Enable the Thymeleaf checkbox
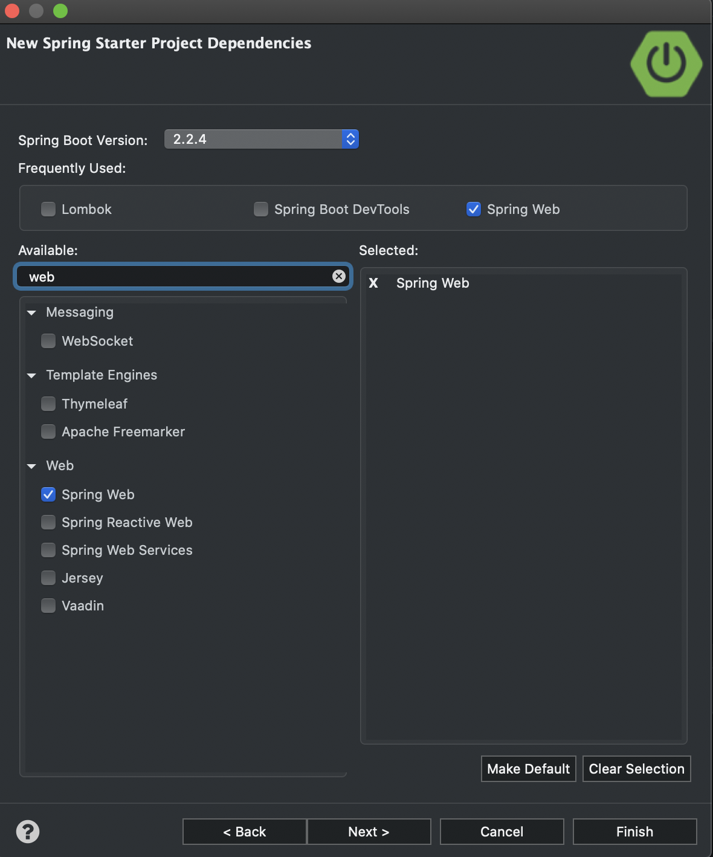 pyautogui.click(x=48, y=404)
